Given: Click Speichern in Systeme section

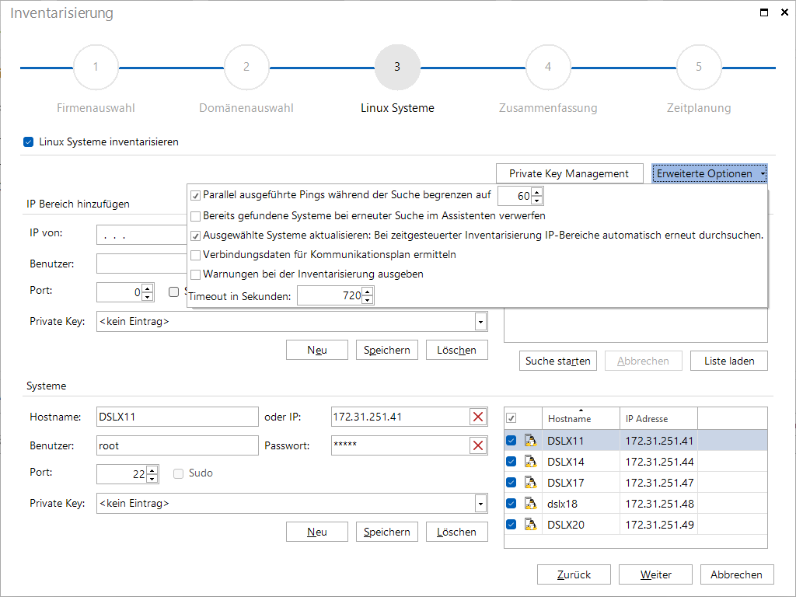Looking at the screenshot, I should (x=387, y=532).
